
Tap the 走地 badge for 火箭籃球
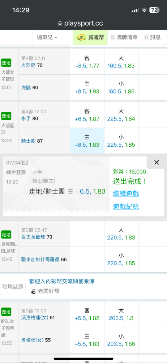6,116
